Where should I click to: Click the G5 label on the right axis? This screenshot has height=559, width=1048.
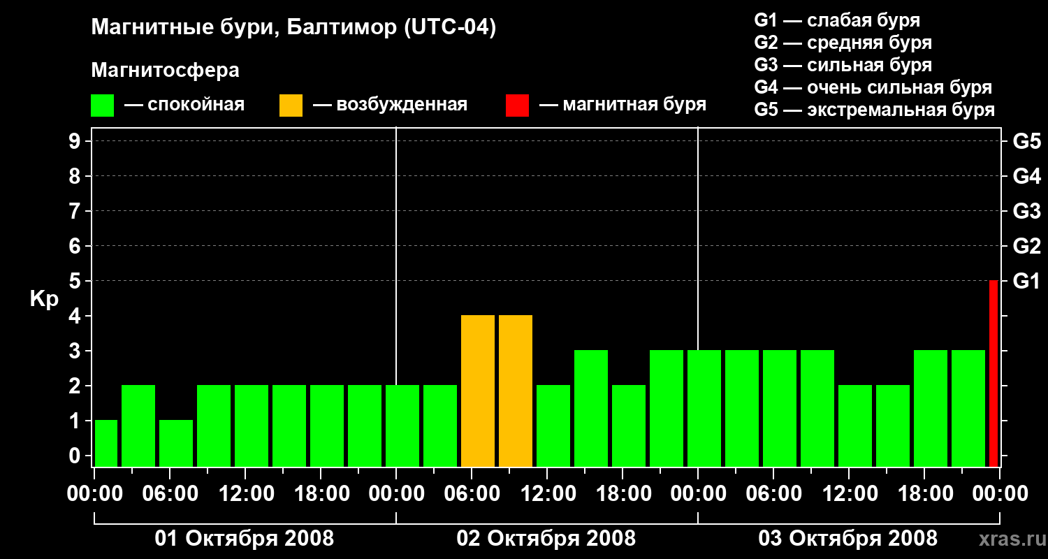click(1026, 142)
